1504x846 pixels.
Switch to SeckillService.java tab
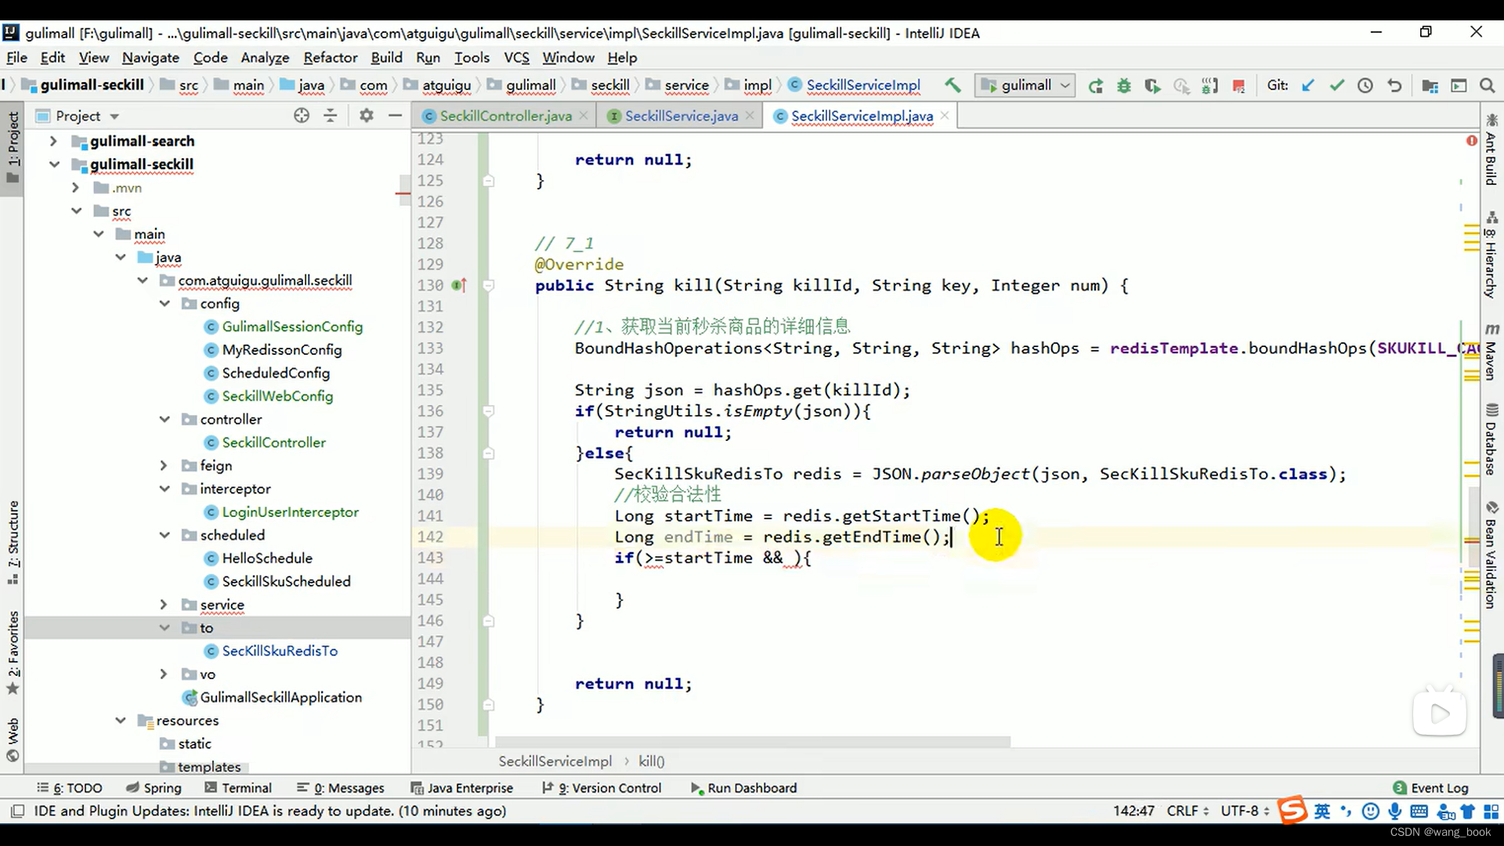[681, 116]
